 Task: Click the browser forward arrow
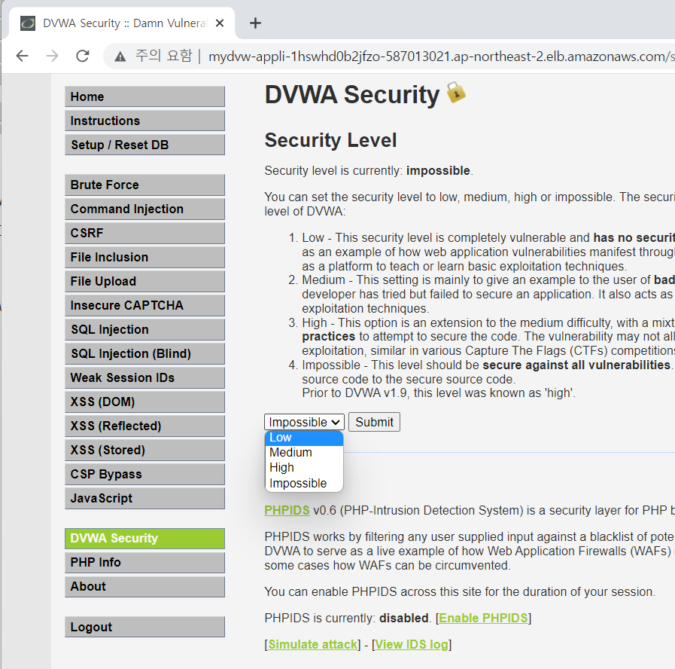pyautogui.click(x=52, y=56)
